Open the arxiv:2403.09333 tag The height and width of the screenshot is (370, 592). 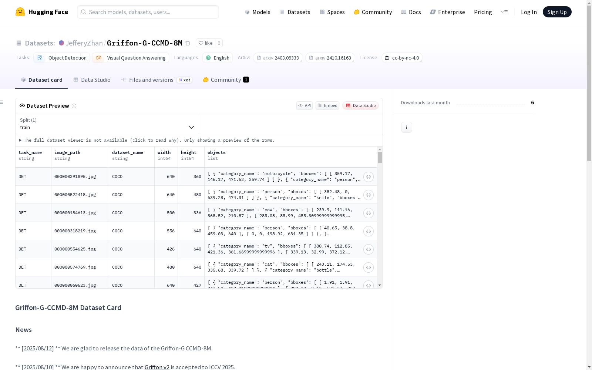pos(278,58)
